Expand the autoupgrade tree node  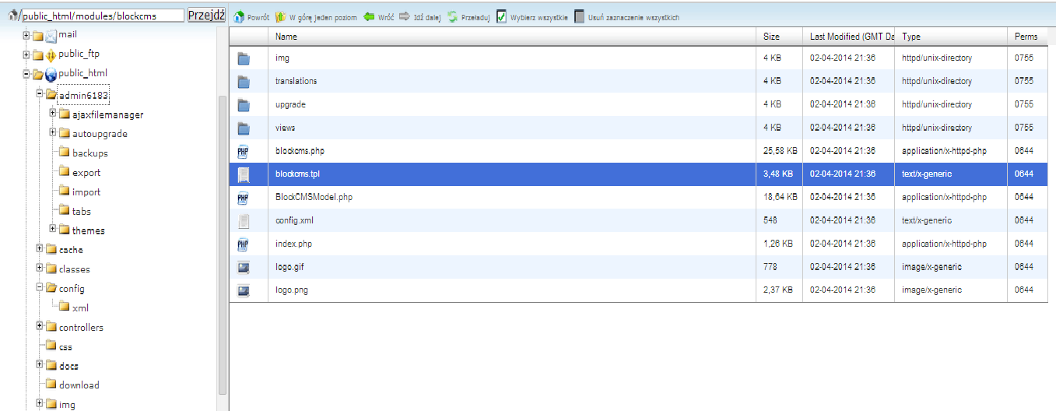[x=53, y=132]
